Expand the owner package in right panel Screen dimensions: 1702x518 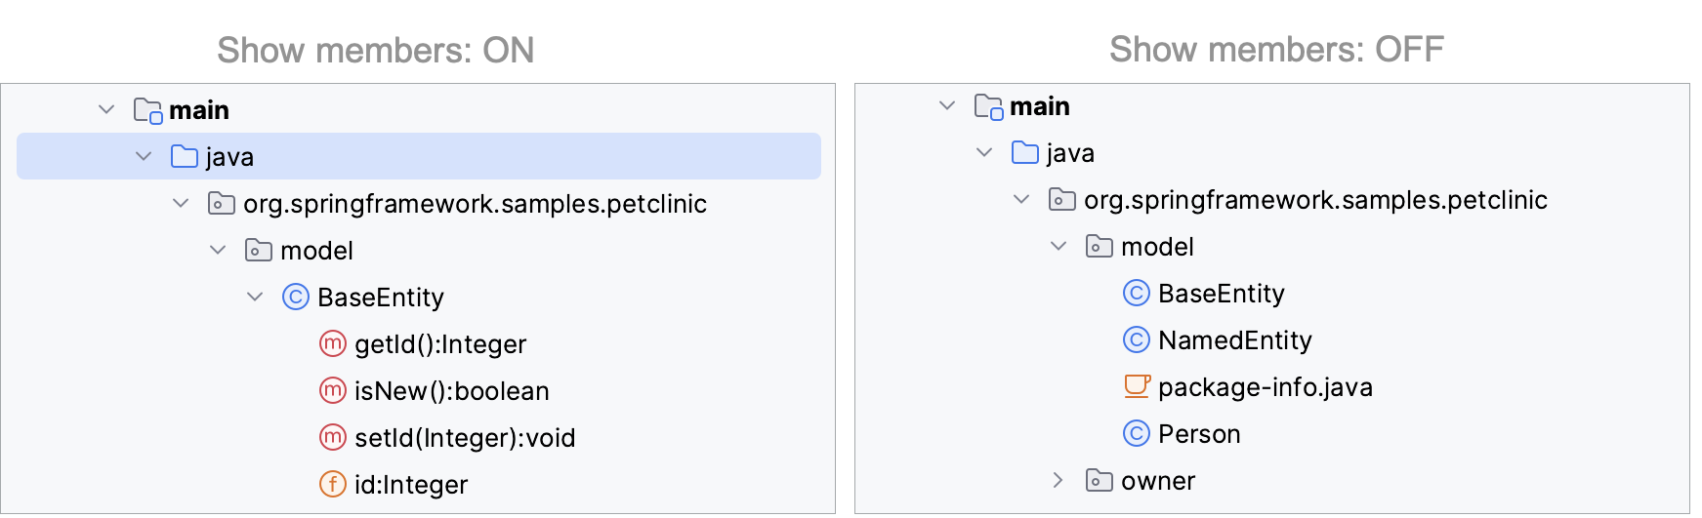pyautogui.click(x=1059, y=480)
